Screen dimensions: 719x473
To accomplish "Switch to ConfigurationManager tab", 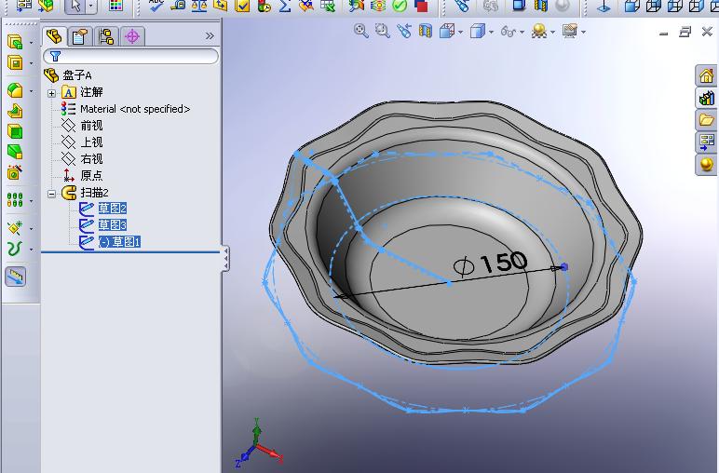I will coord(106,36).
